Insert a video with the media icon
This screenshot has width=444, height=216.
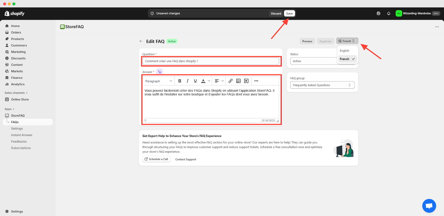pyautogui.click(x=246, y=81)
